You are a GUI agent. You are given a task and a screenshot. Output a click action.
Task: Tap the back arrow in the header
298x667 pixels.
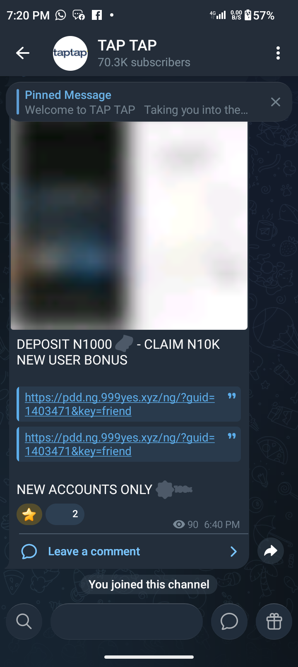(x=23, y=53)
